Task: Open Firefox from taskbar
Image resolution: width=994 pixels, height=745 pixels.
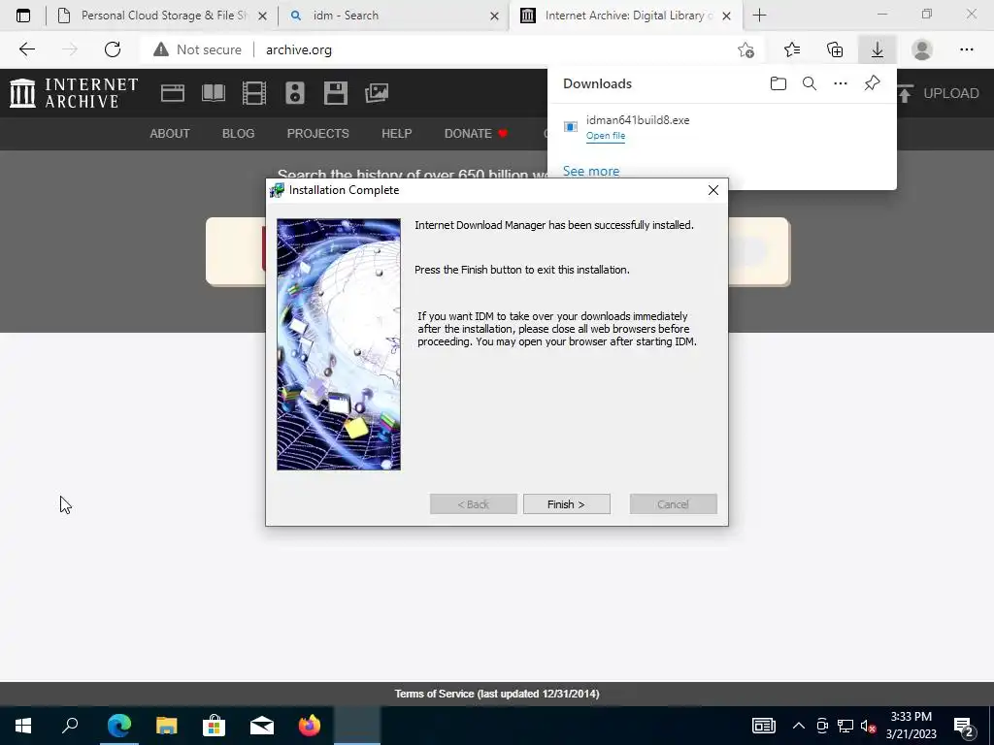Action: (310, 726)
